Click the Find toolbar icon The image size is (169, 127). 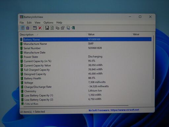68,28
